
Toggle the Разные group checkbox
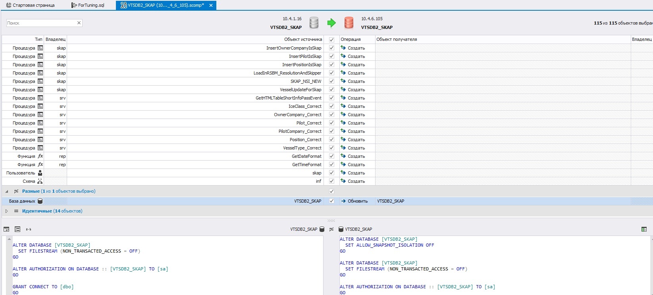click(331, 191)
